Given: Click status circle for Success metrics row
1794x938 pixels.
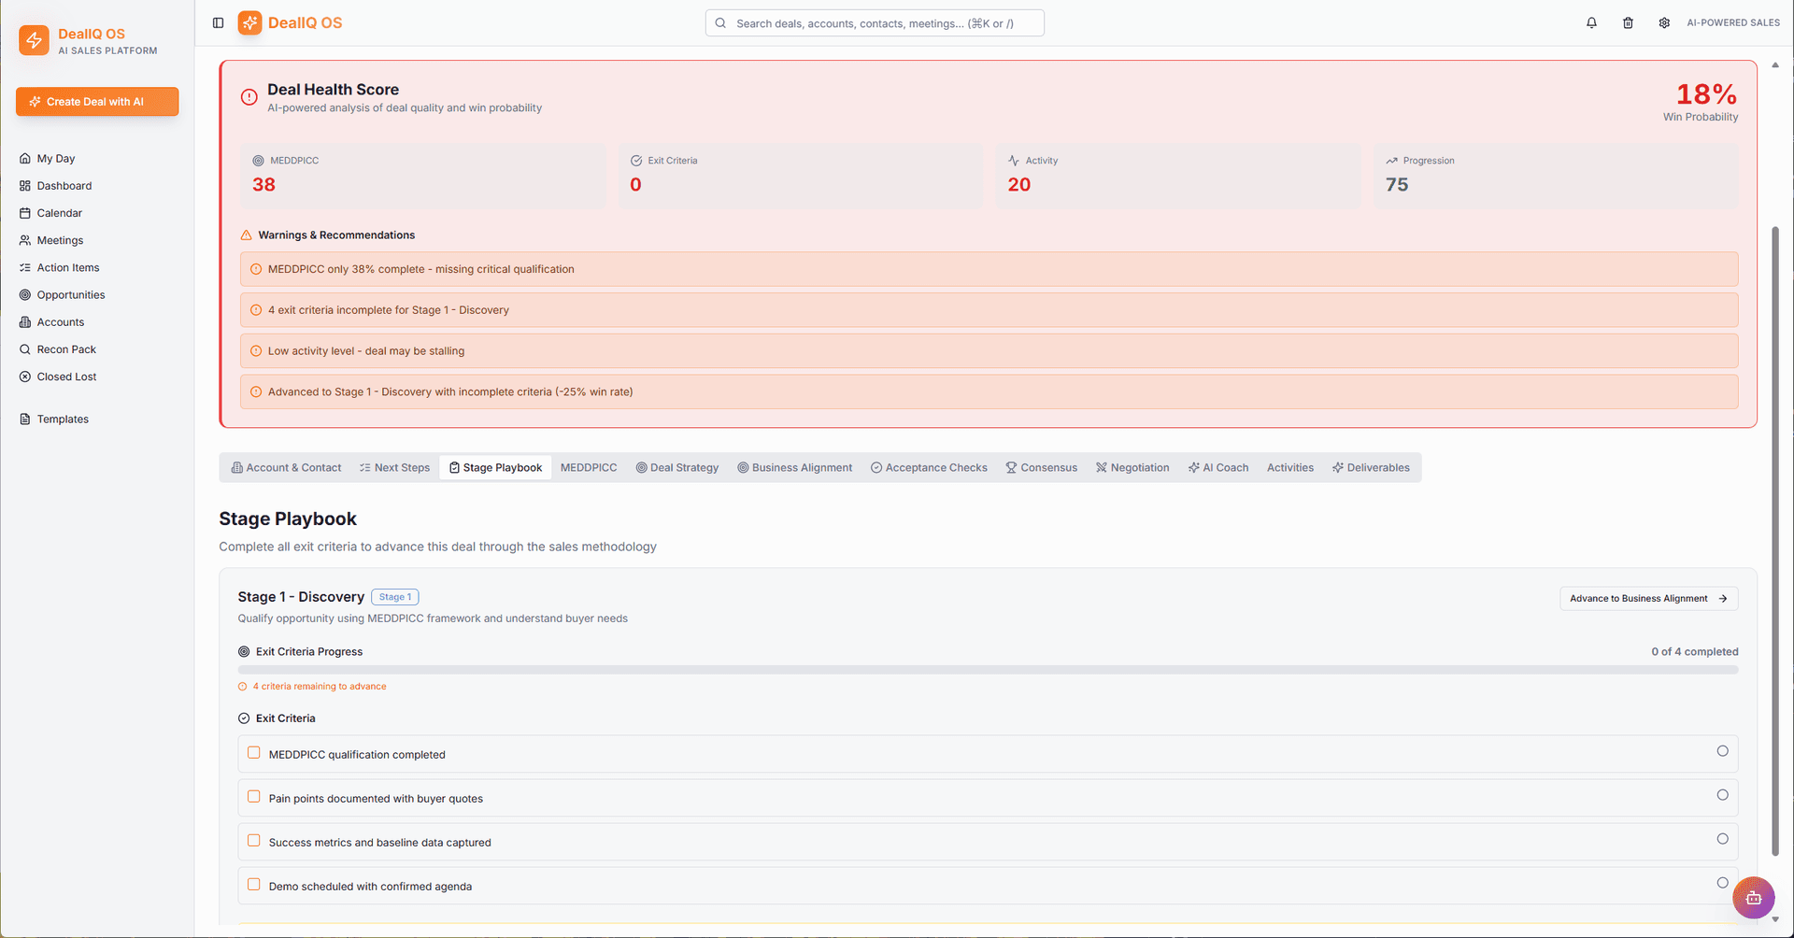Looking at the screenshot, I should click(1722, 839).
